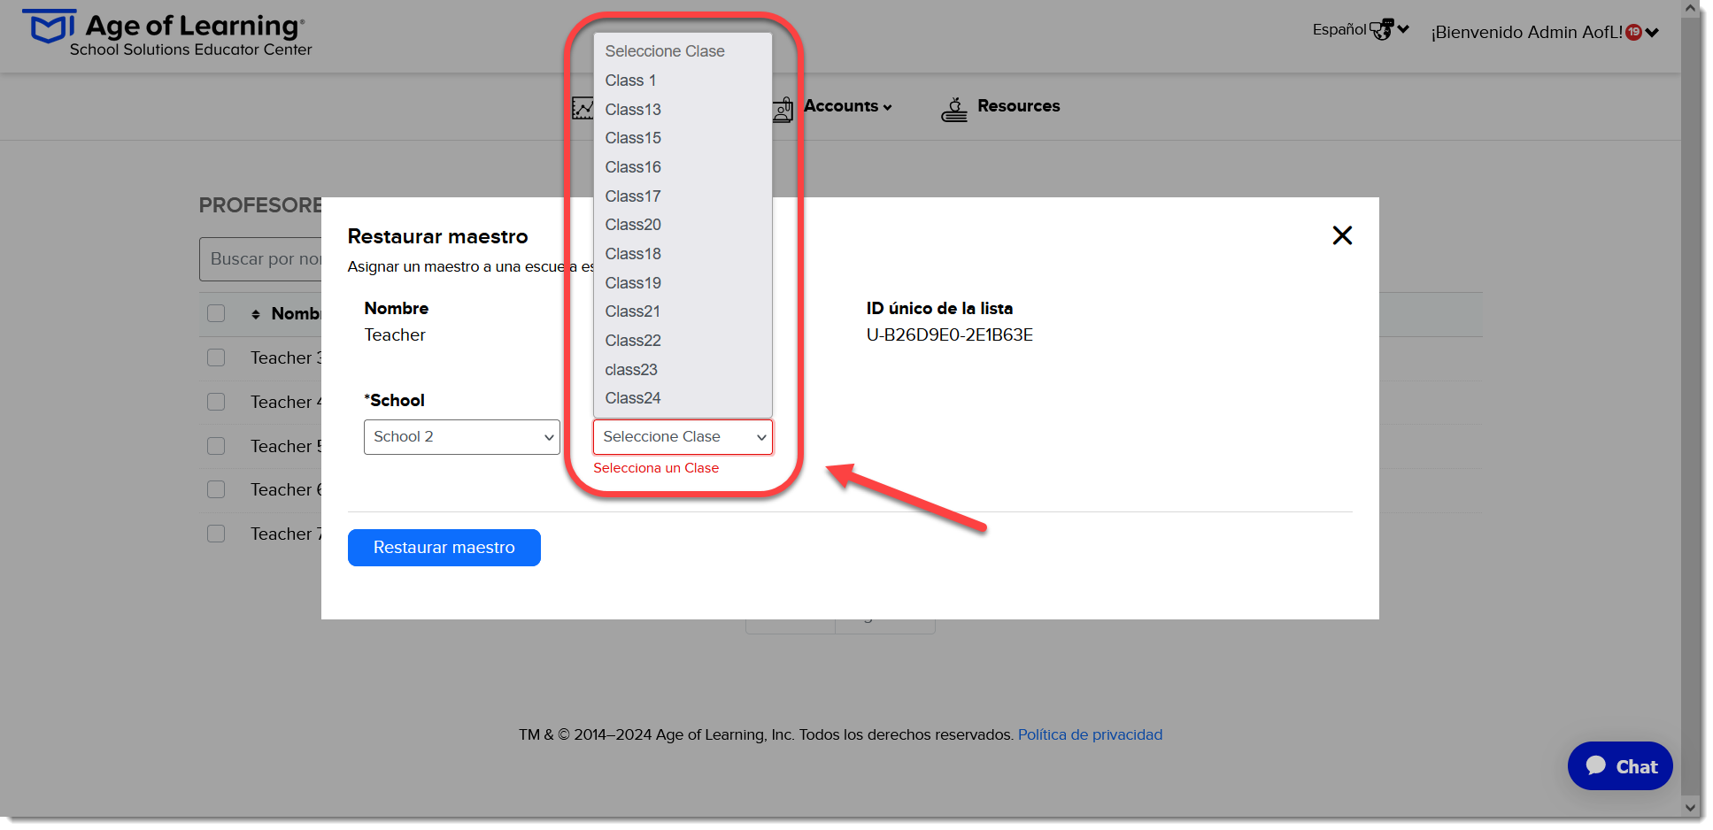Click the Age of Learning logo
This screenshot has width=1713, height=830.
pyautogui.click(x=167, y=34)
